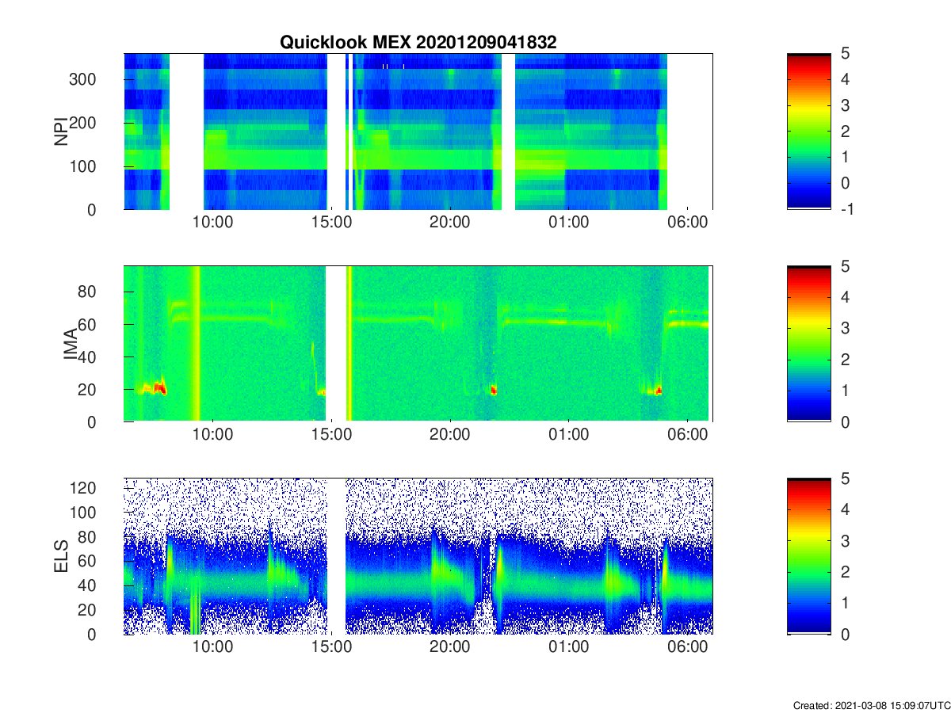Click the '01:00' time tick under IMA panel
Image resolution: width=951 pixels, height=713 pixels.
click(x=569, y=434)
